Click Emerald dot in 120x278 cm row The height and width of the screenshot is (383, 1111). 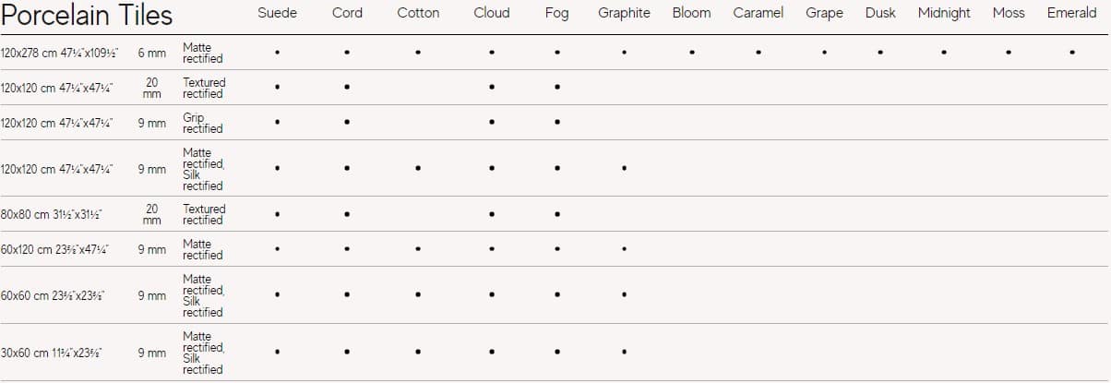[1071, 53]
